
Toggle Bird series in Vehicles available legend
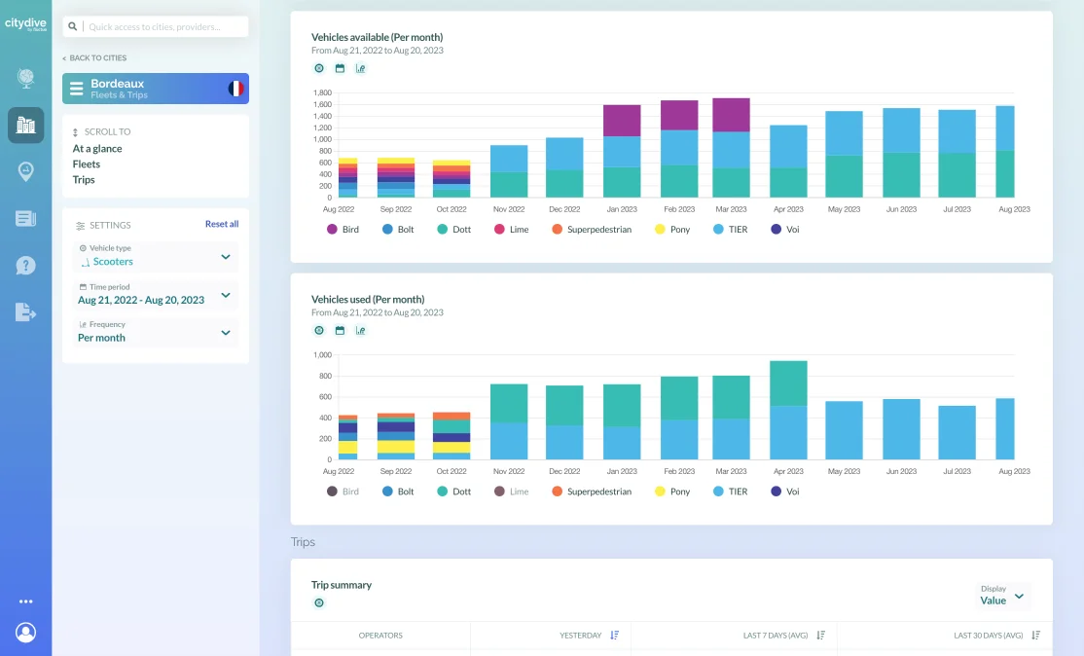[342, 230]
